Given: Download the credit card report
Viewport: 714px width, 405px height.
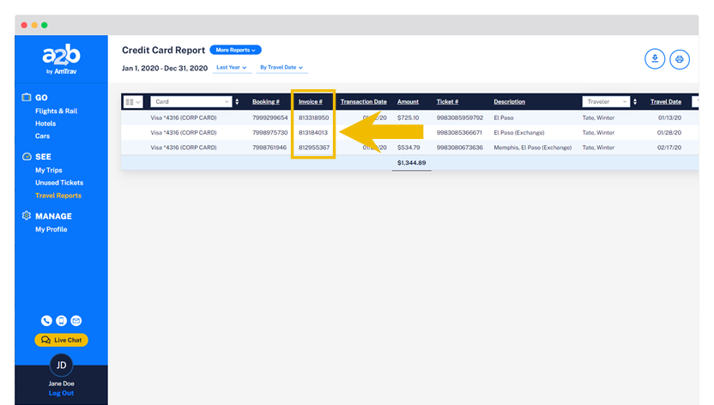Looking at the screenshot, I should [x=655, y=59].
